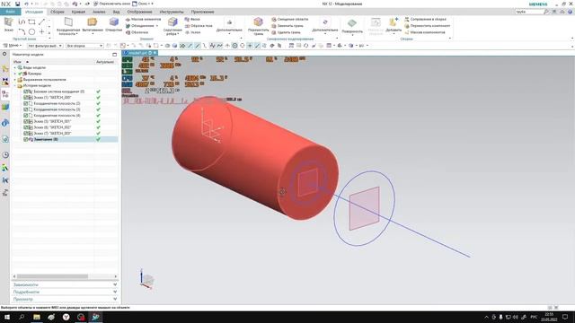Viewport: 575px width, 323px height.
Task: Switch to the Вид ribbon tab
Action: (x=116, y=12)
